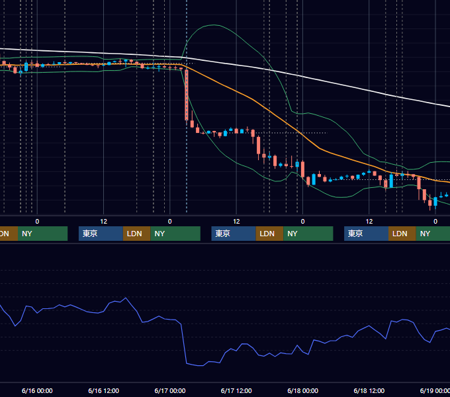Viewport: 450px width, 397px height.
Task: Click the 6/18 12:00 date label
Action: (x=369, y=390)
